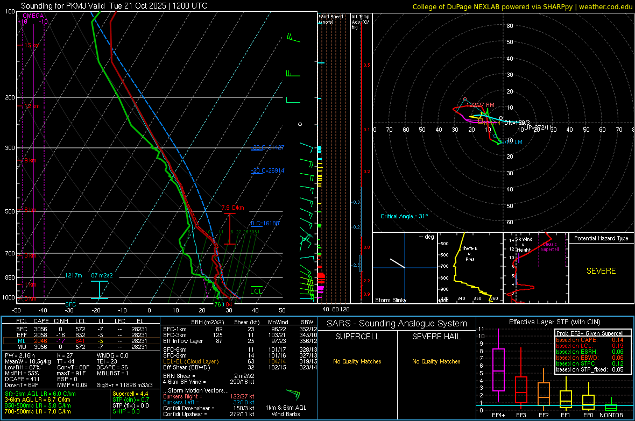Click the 'Eff Inflow Layer' row

coord(241,341)
